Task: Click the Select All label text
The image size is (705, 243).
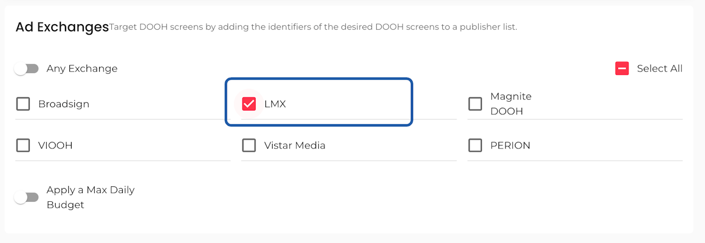Action: coord(659,69)
